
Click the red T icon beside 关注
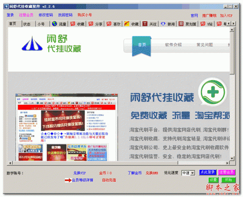point(145,24)
